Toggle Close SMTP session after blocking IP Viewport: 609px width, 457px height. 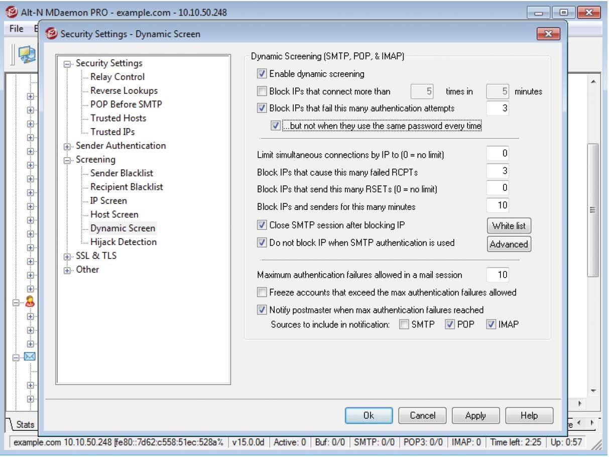(262, 225)
